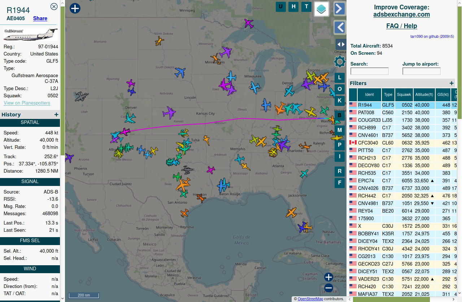Open the OpenStreetMap contributors link

click(310, 299)
